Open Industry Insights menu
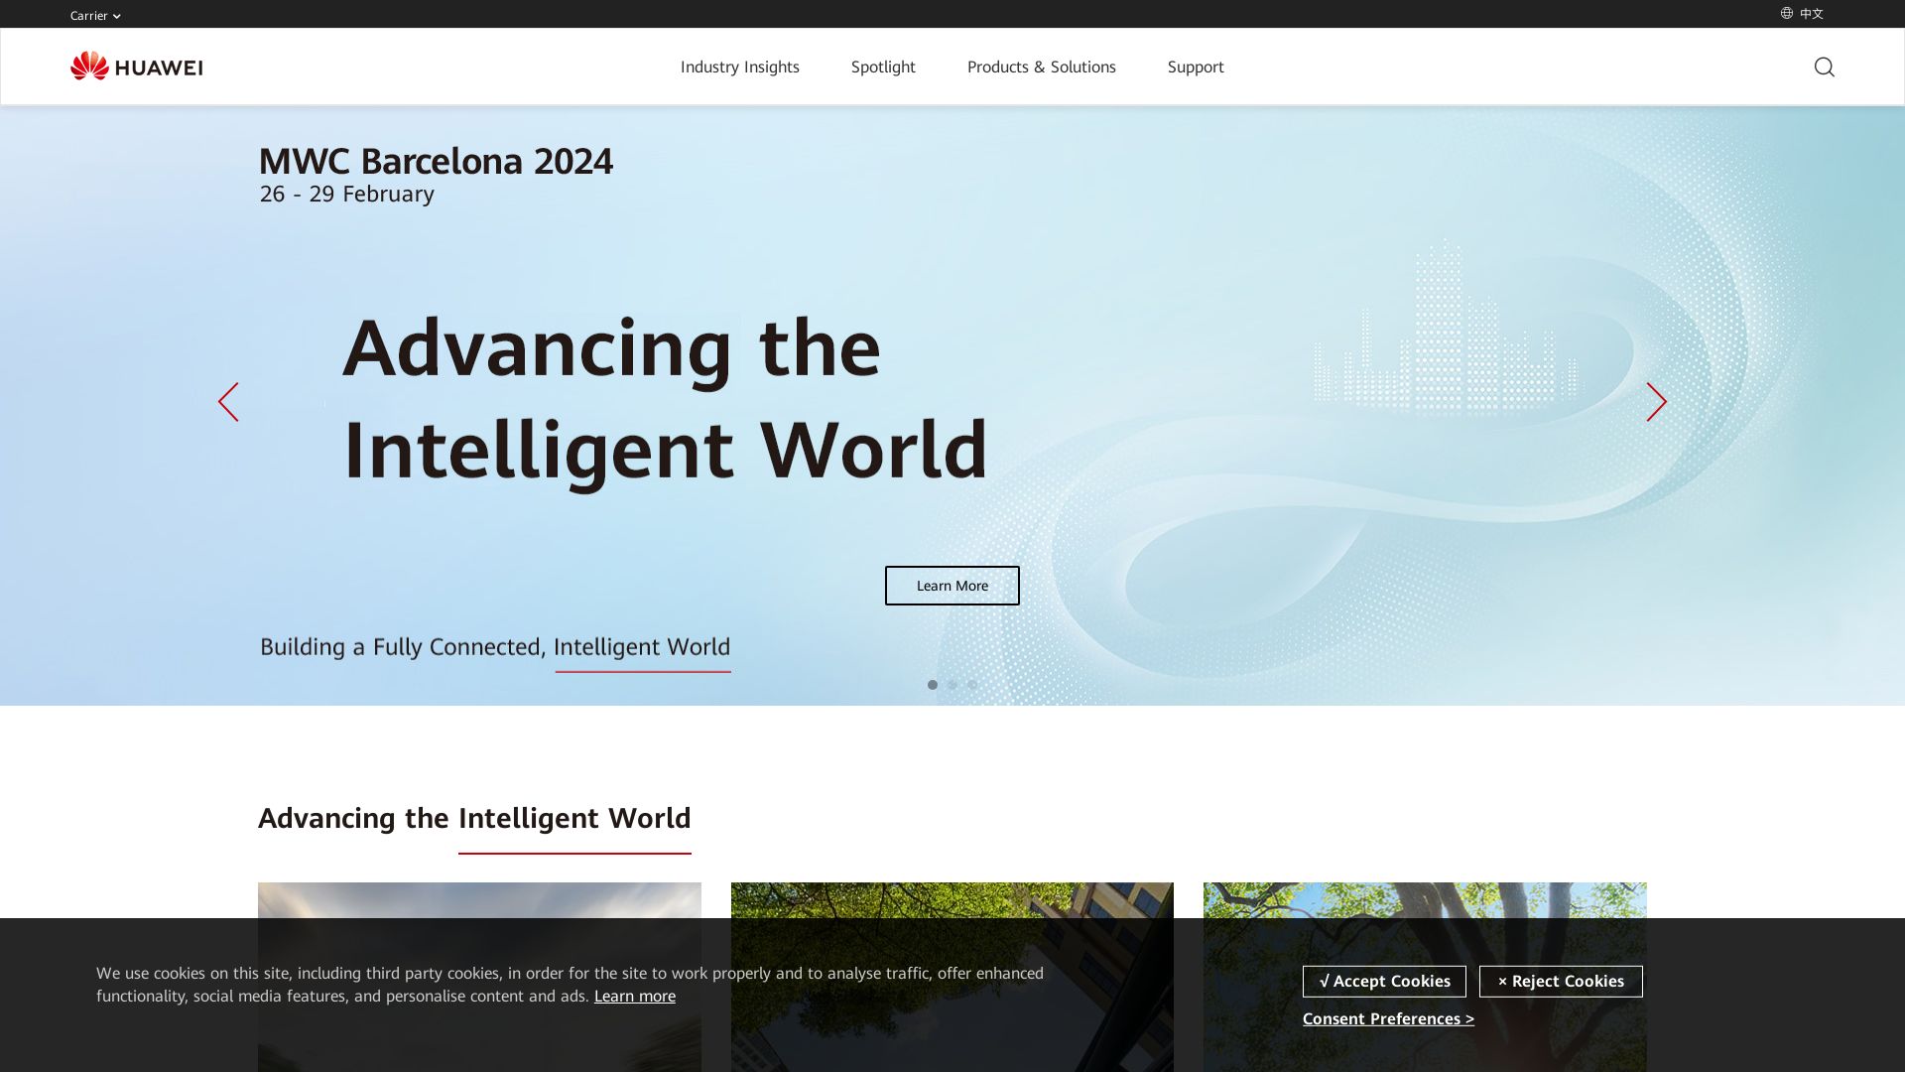The height and width of the screenshot is (1072, 1905). click(x=739, y=67)
